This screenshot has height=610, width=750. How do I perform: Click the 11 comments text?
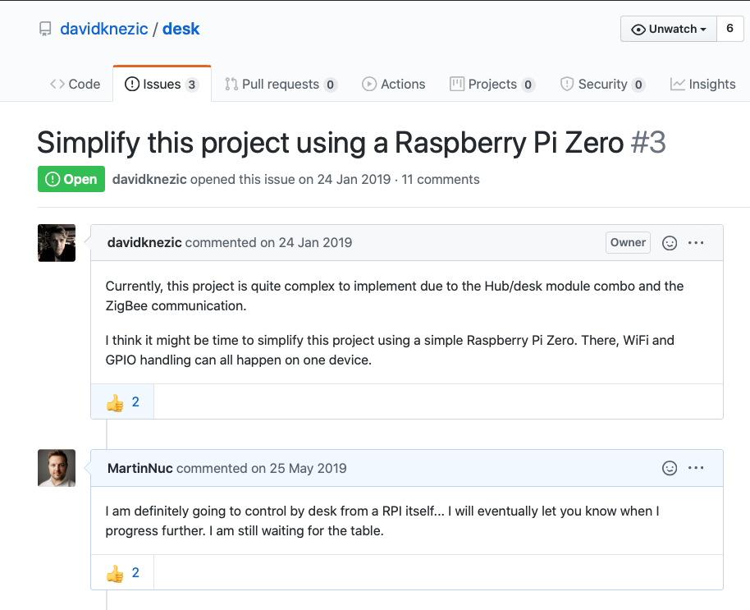click(441, 180)
